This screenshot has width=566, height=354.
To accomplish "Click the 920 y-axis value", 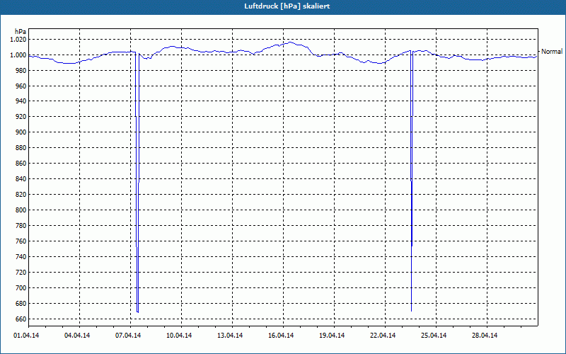I will pos(21,117).
